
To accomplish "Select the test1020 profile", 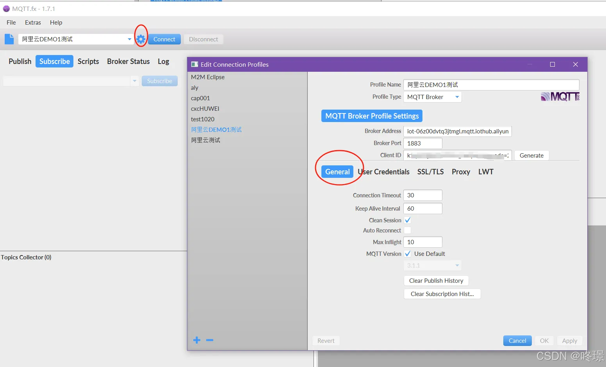I will tap(203, 119).
